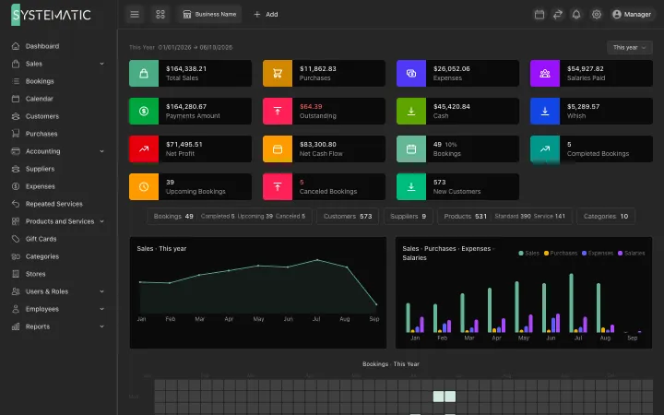Click the Payments Amount dollar icon
Screen dimensions: 664x415
[144, 111]
